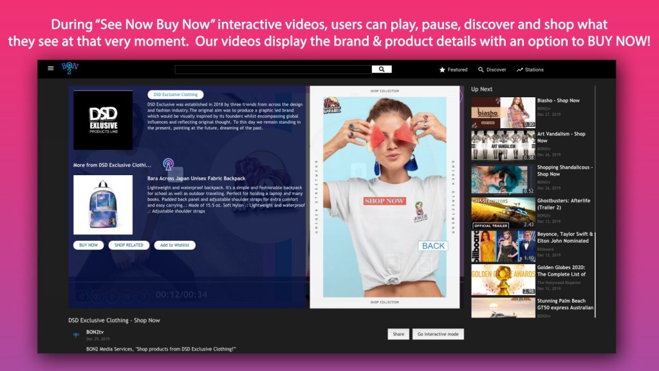The height and width of the screenshot is (371, 659).
Task: Open the Featured tab
Action: click(x=454, y=70)
